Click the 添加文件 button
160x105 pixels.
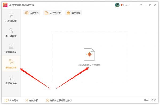32,13
